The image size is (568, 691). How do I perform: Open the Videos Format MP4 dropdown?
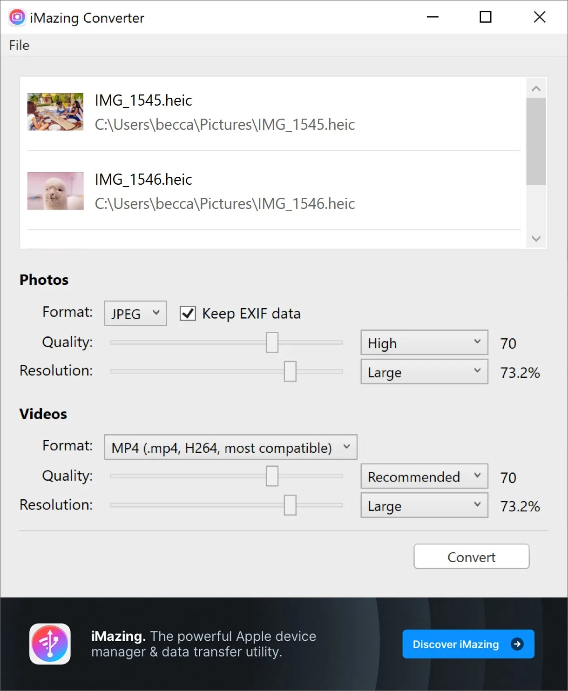pos(230,447)
